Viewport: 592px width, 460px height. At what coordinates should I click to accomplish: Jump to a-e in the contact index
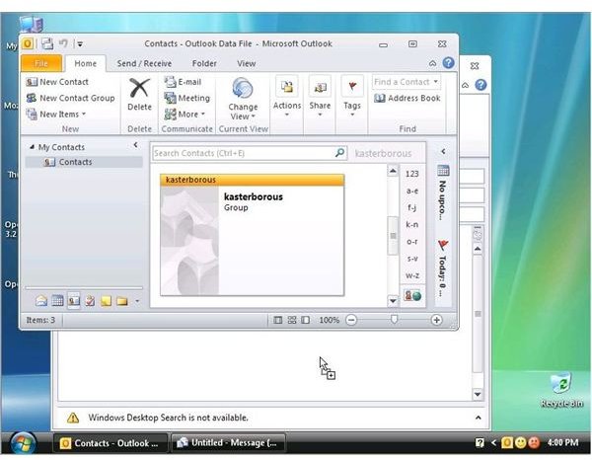pos(411,191)
